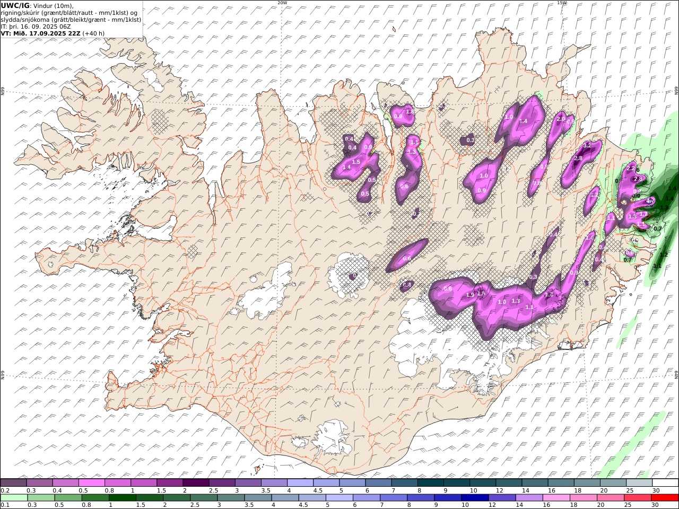
Task: Click the '2.2' precipitation value in the east
Action: pos(631,168)
